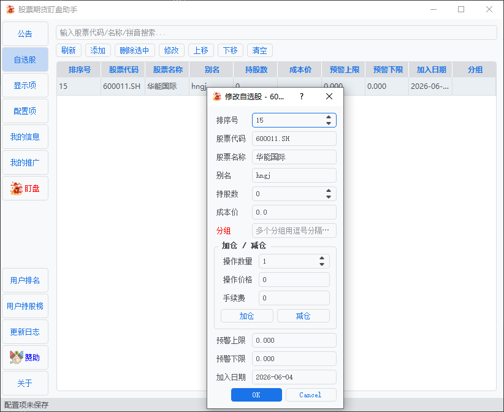Sort by the 加入日期 column header

(430, 69)
